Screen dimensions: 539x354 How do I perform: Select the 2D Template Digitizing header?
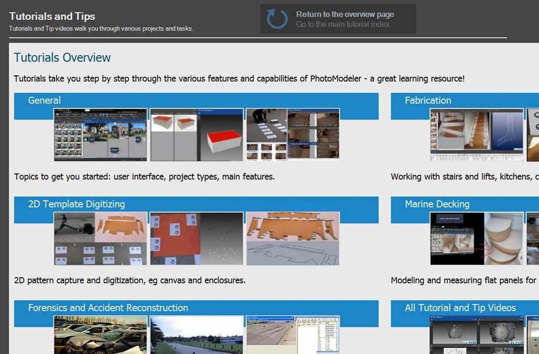[x=77, y=204]
